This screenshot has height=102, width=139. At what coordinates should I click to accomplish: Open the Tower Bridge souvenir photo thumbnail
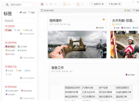pos(77,44)
